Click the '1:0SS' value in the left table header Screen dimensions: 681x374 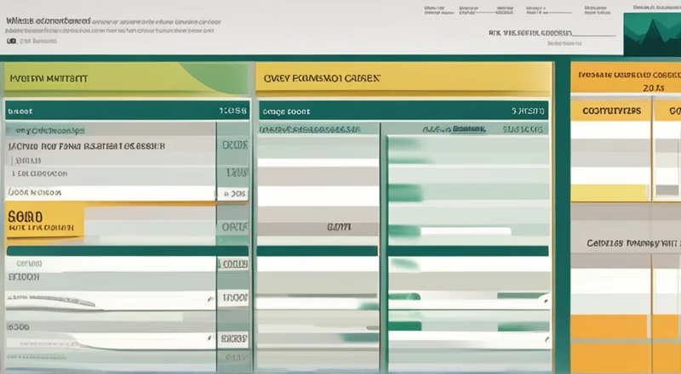pyautogui.click(x=232, y=110)
